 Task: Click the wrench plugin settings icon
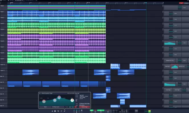[x=65, y=111]
